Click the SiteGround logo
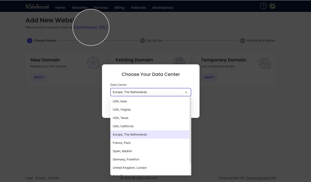 37,7
